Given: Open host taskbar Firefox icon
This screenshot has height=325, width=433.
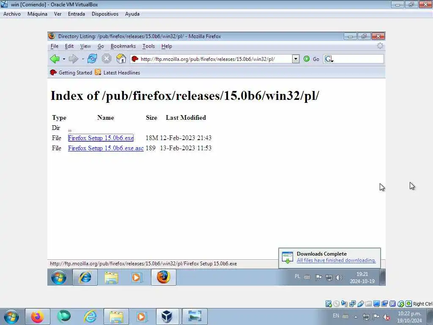Looking at the screenshot, I should [x=37, y=317].
